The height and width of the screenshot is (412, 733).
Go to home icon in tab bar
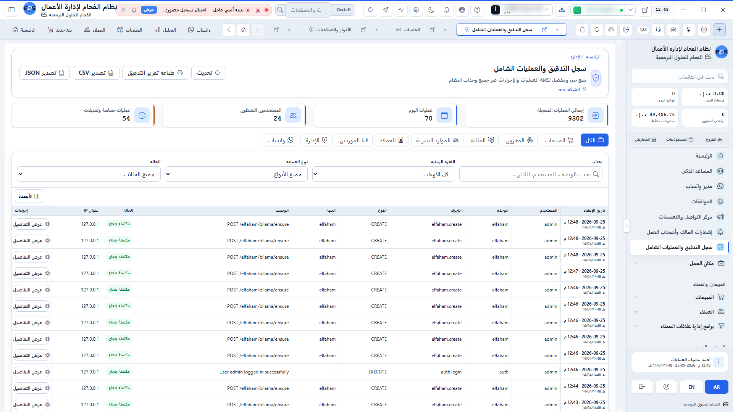[x=243, y=30]
